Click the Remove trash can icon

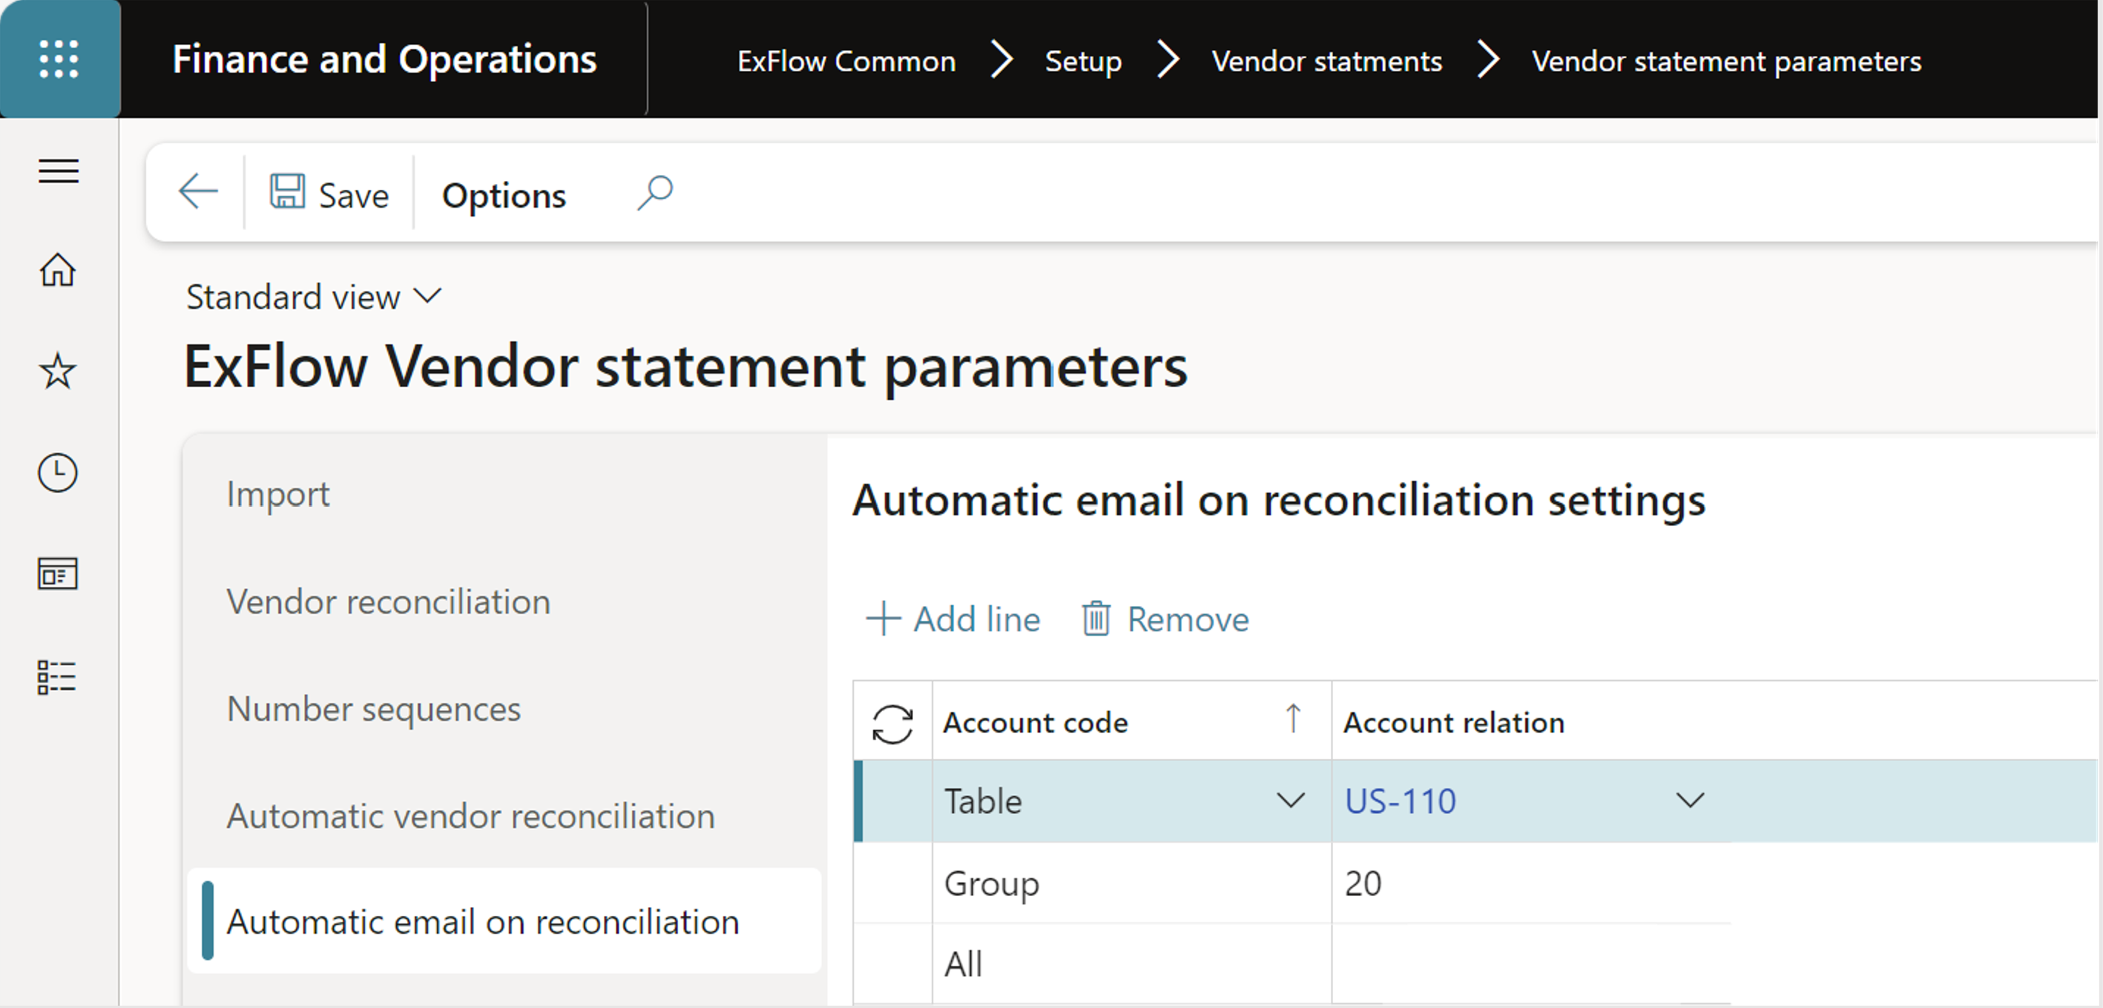(x=1096, y=619)
